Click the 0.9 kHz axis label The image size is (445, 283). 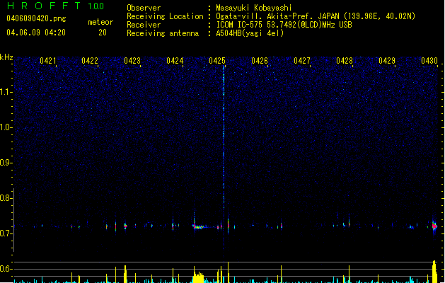tap(6, 163)
